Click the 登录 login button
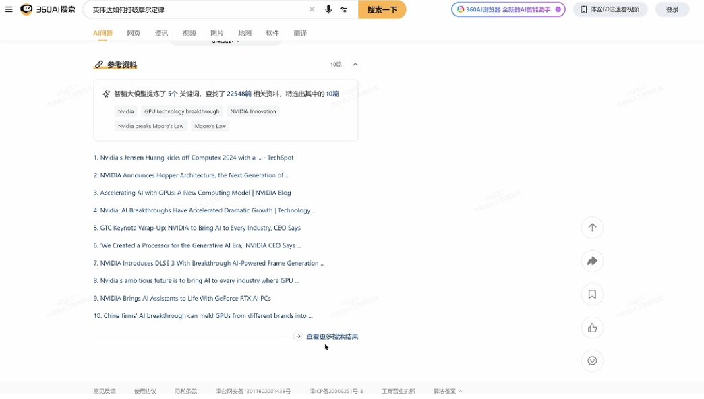The width and height of the screenshot is (704, 399). (x=672, y=9)
